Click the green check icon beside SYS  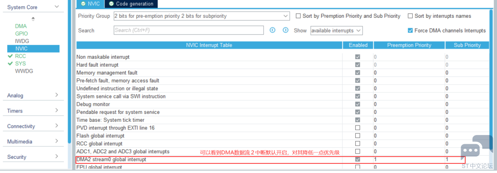pyautogui.click(x=11, y=64)
